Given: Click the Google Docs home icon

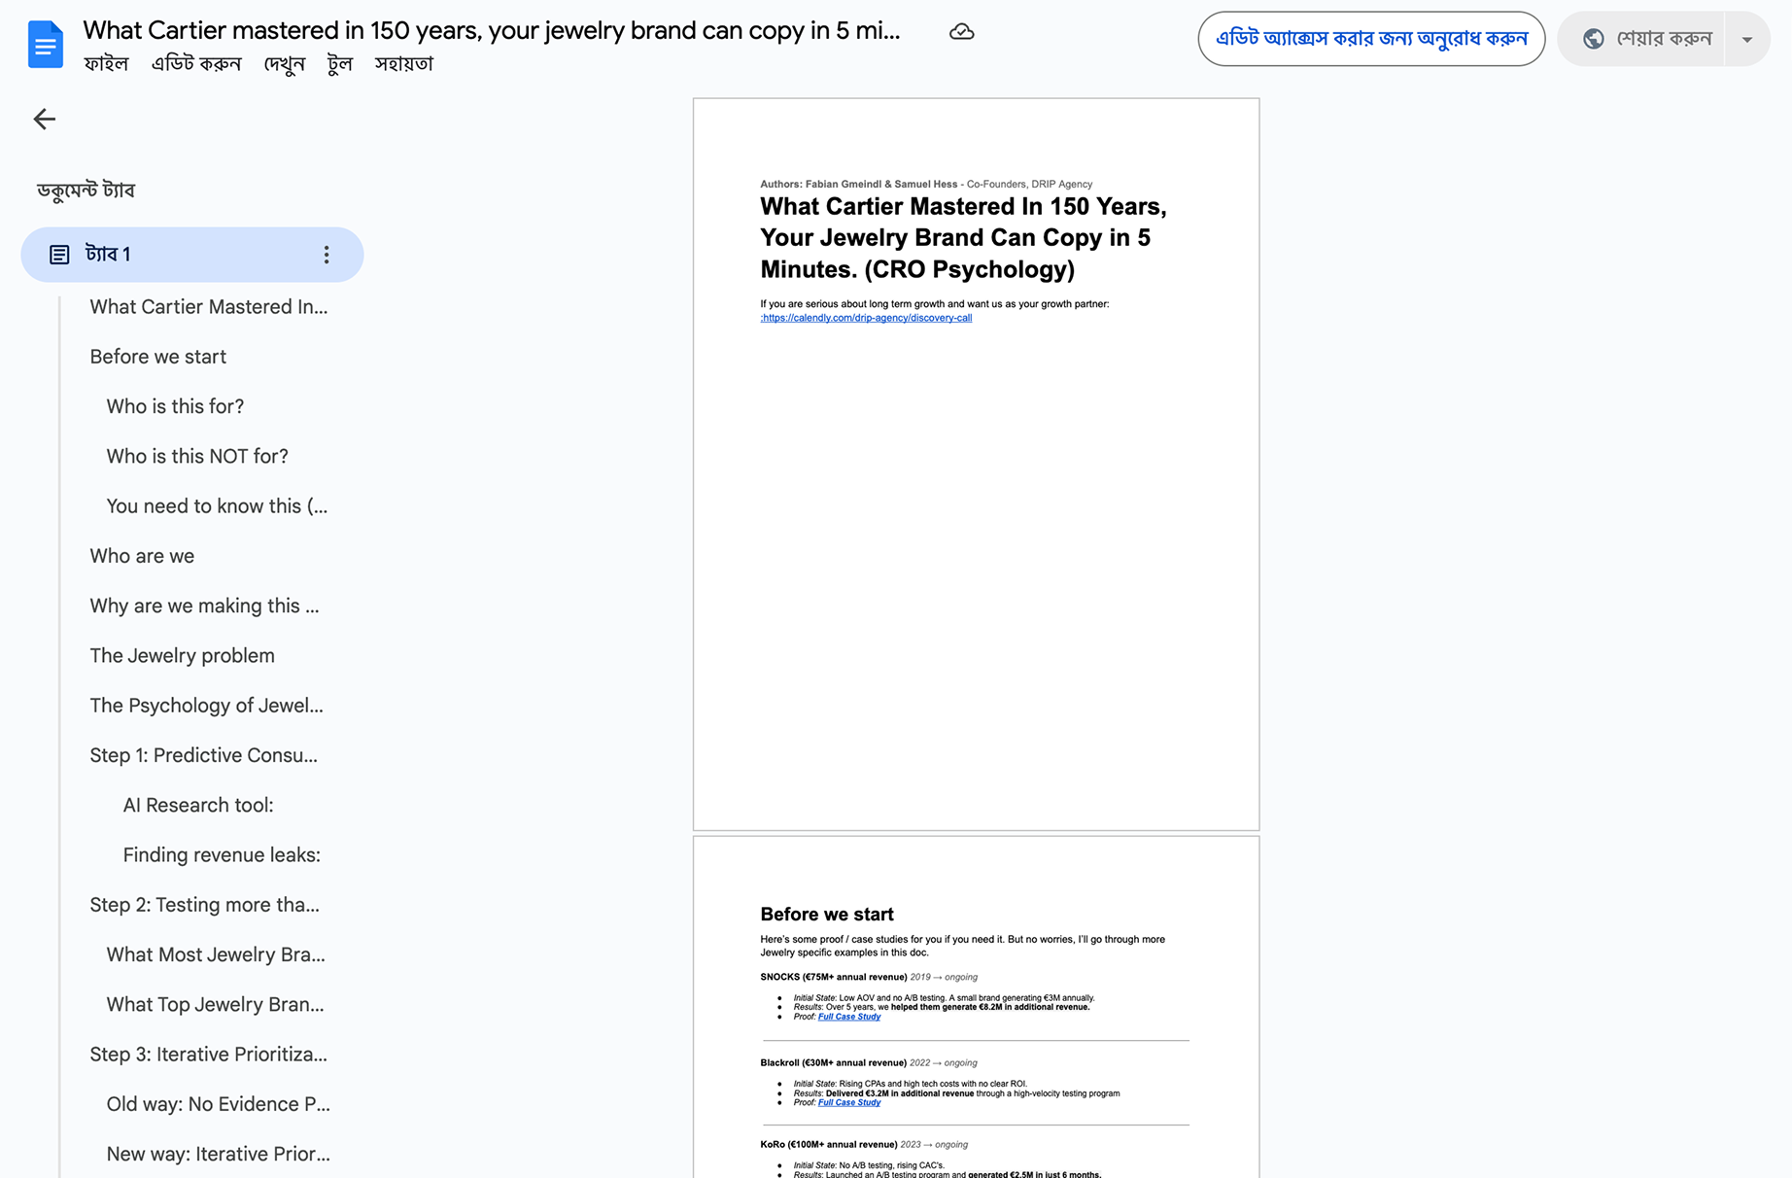Looking at the screenshot, I should coord(46,45).
